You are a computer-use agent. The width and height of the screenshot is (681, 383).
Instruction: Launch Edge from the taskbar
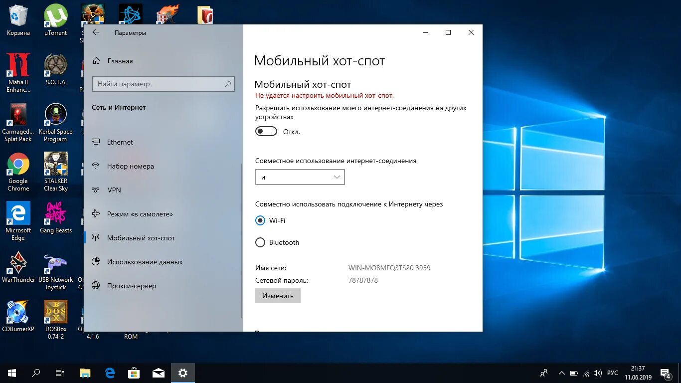coord(110,373)
